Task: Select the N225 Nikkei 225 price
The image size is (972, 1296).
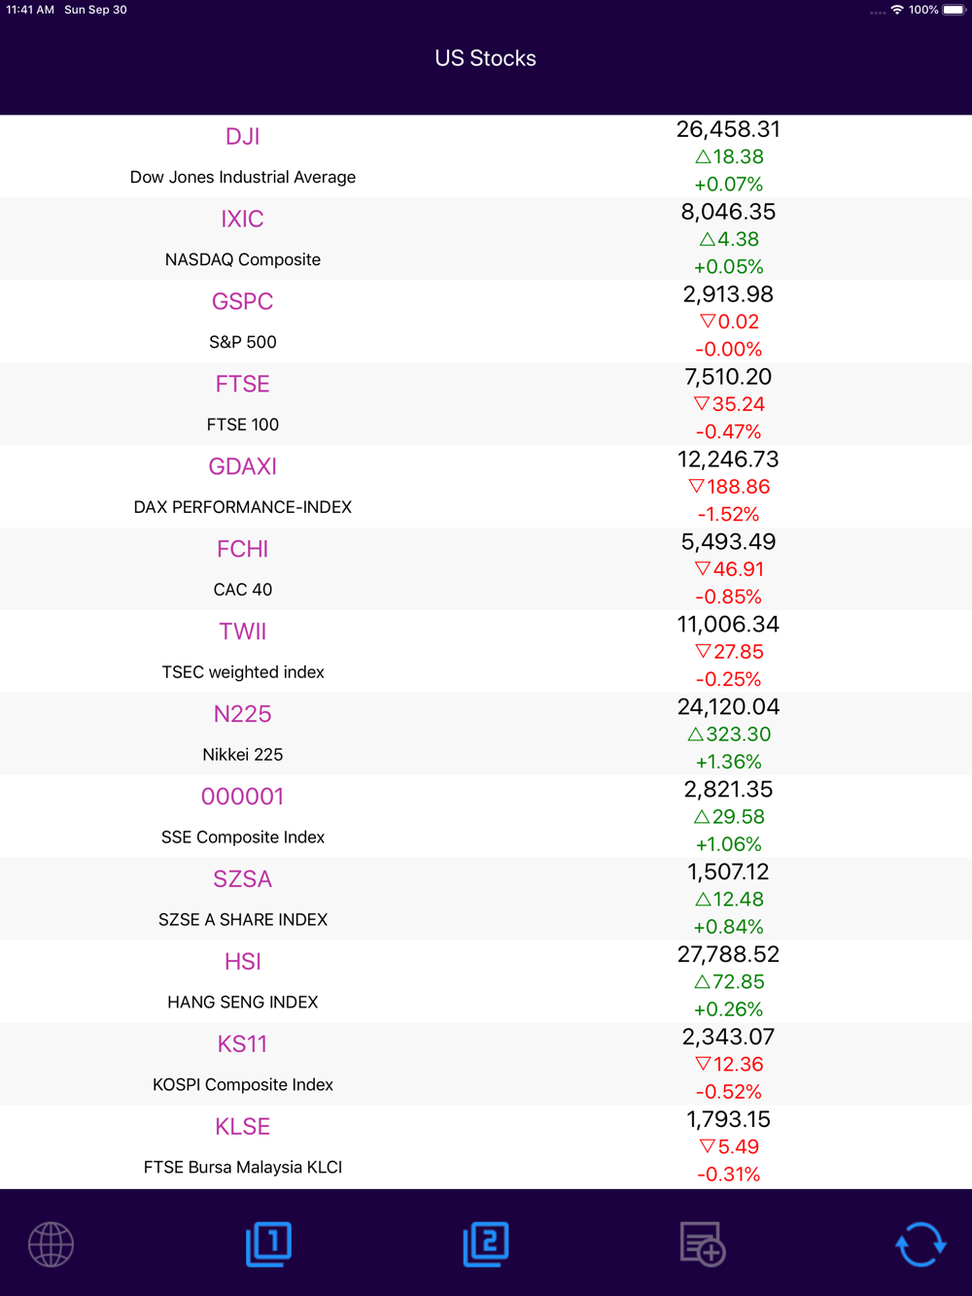Action: point(728,707)
